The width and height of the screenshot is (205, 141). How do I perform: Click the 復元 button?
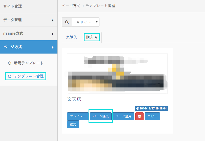pos(73,124)
